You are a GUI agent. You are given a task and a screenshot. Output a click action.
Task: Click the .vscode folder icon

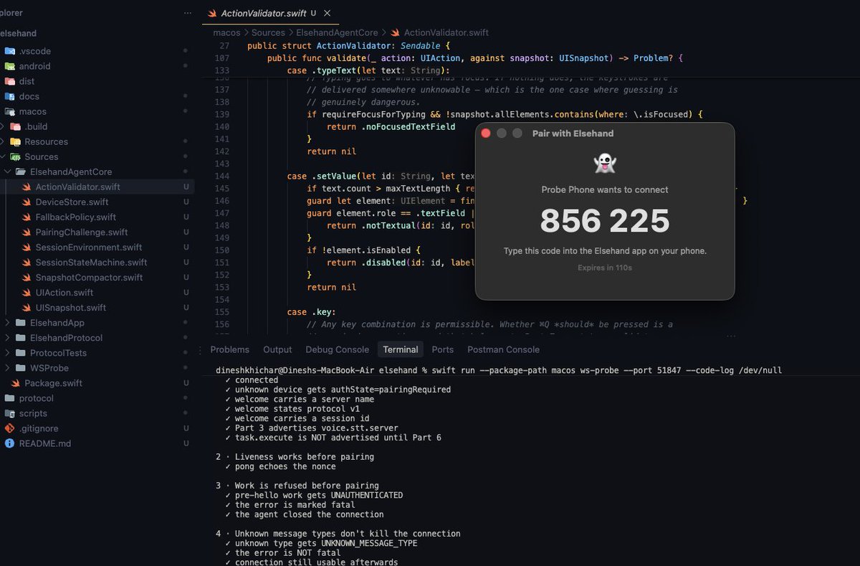(x=9, y=51)
